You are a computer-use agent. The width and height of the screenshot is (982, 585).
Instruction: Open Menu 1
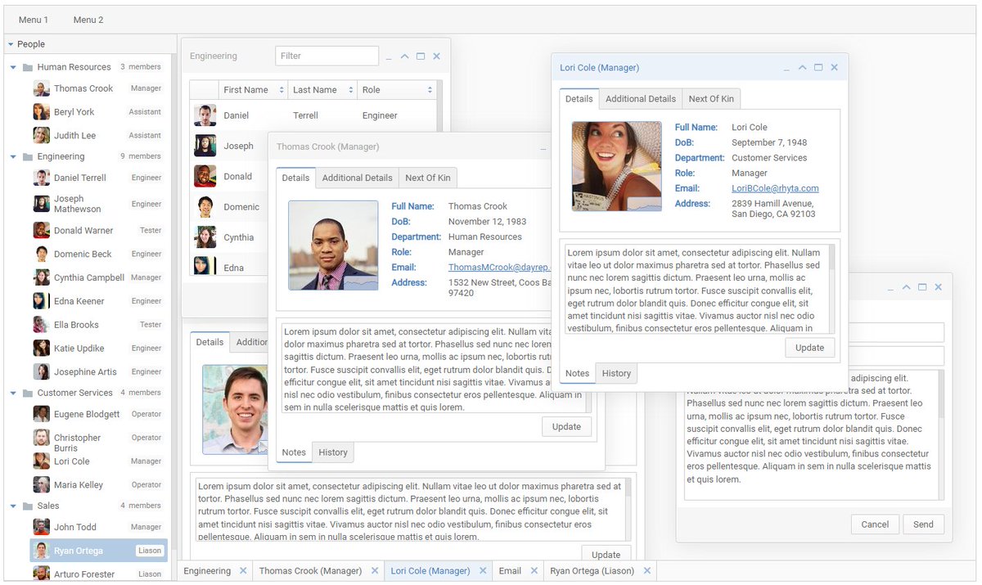click(x=34, y=20)
